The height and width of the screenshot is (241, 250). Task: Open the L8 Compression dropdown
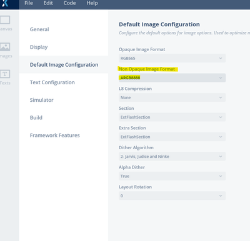tap(172, 97)
